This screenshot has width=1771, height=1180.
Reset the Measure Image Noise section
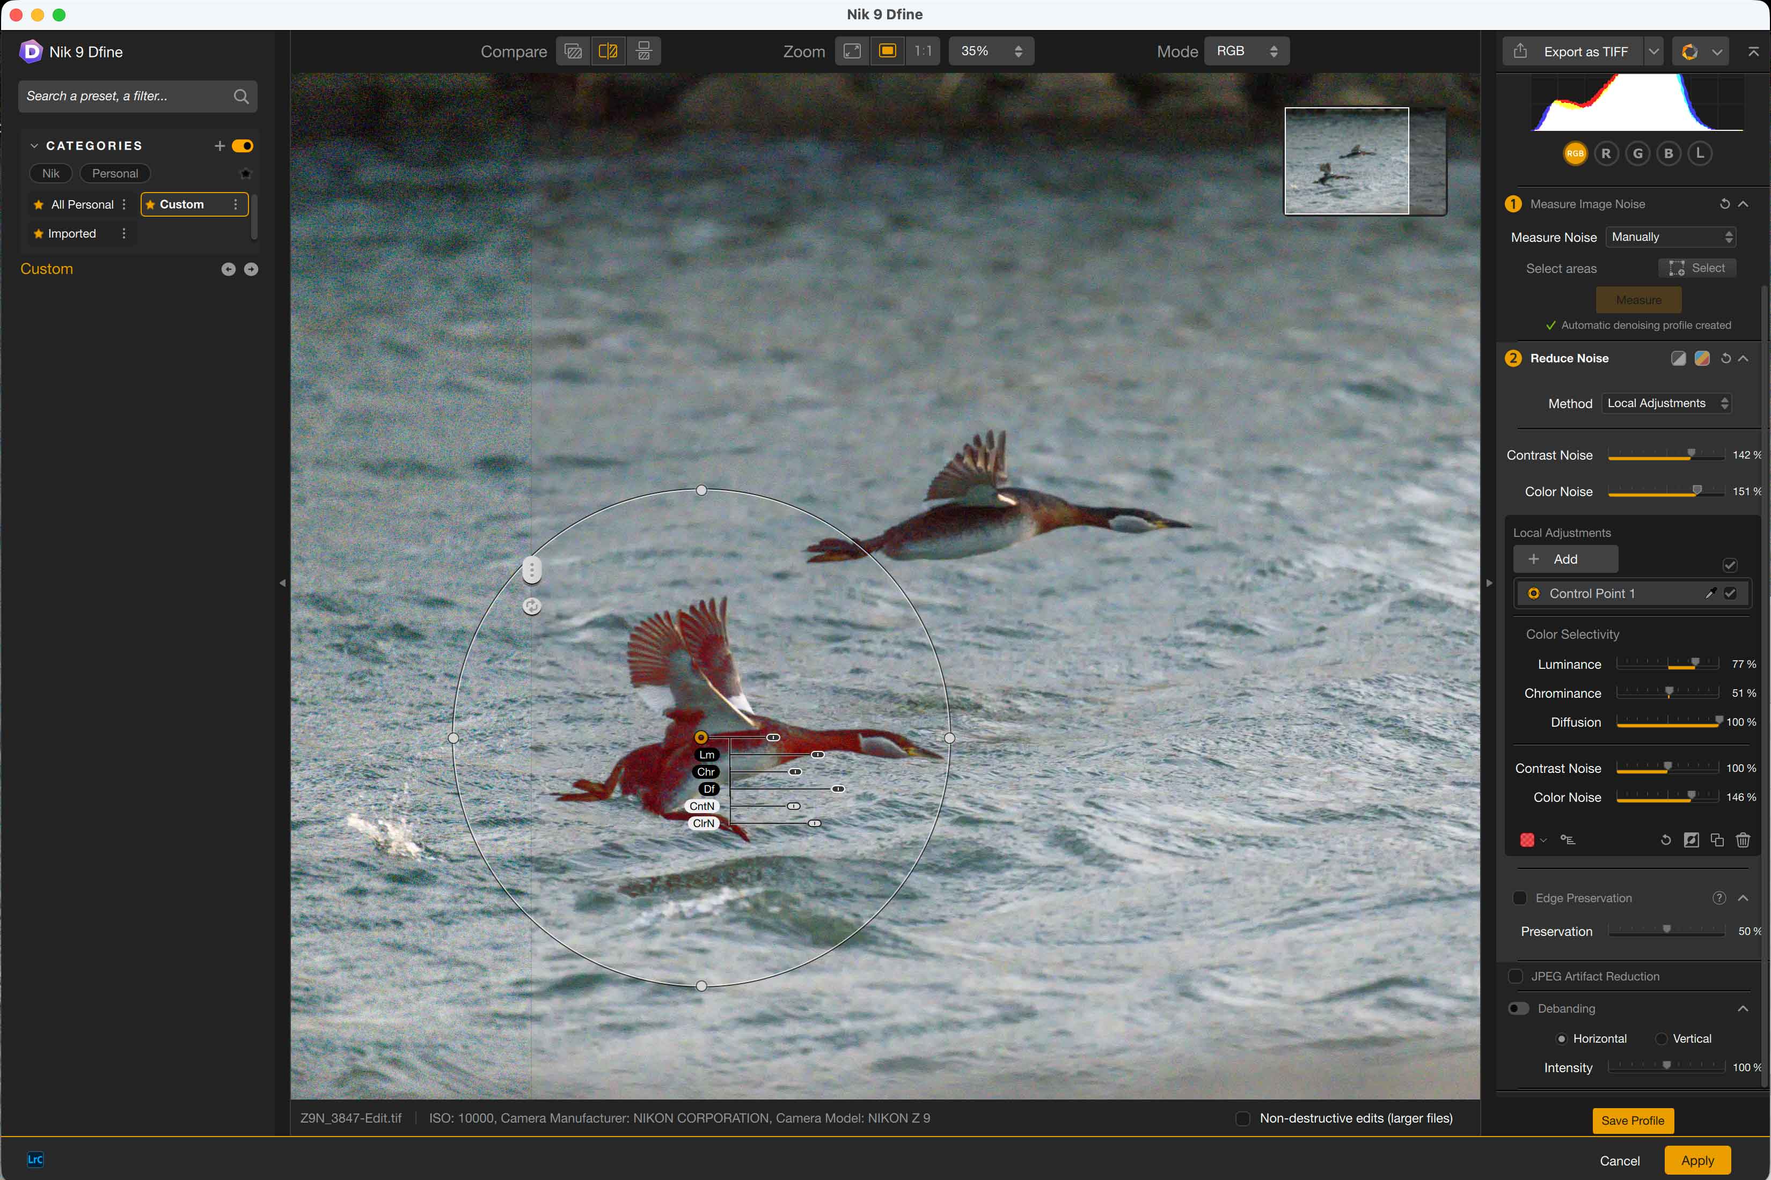point(1724,204)
